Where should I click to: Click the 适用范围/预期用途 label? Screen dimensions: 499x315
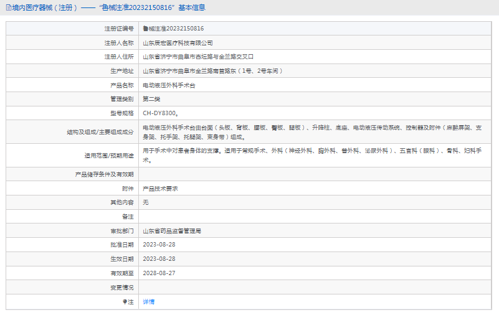click(109, 156)
